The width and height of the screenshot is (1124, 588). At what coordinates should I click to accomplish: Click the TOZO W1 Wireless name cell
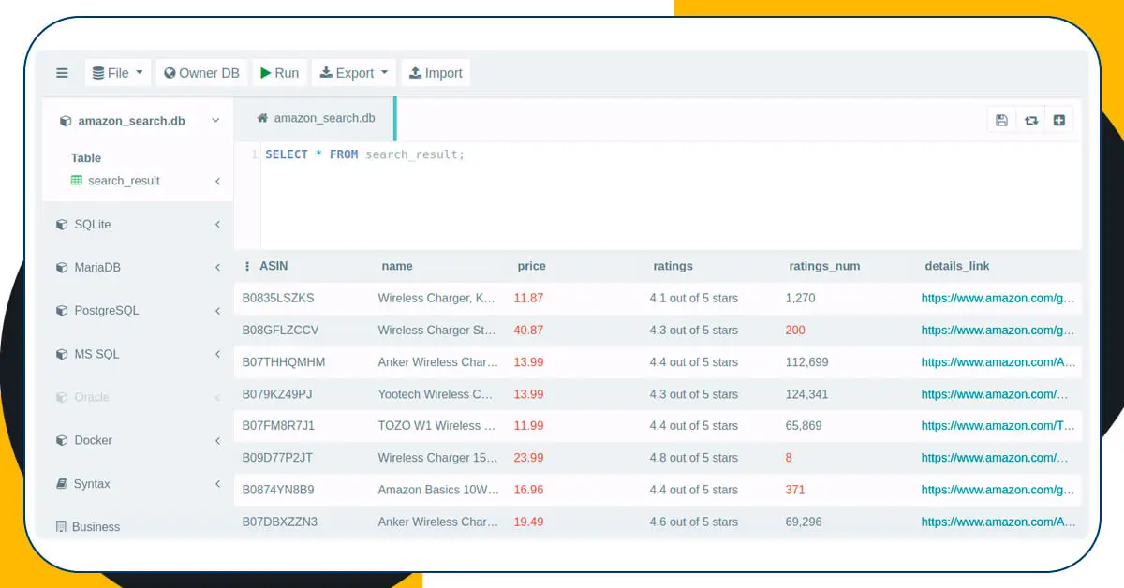pyautogui.click(x=436, y=426)
